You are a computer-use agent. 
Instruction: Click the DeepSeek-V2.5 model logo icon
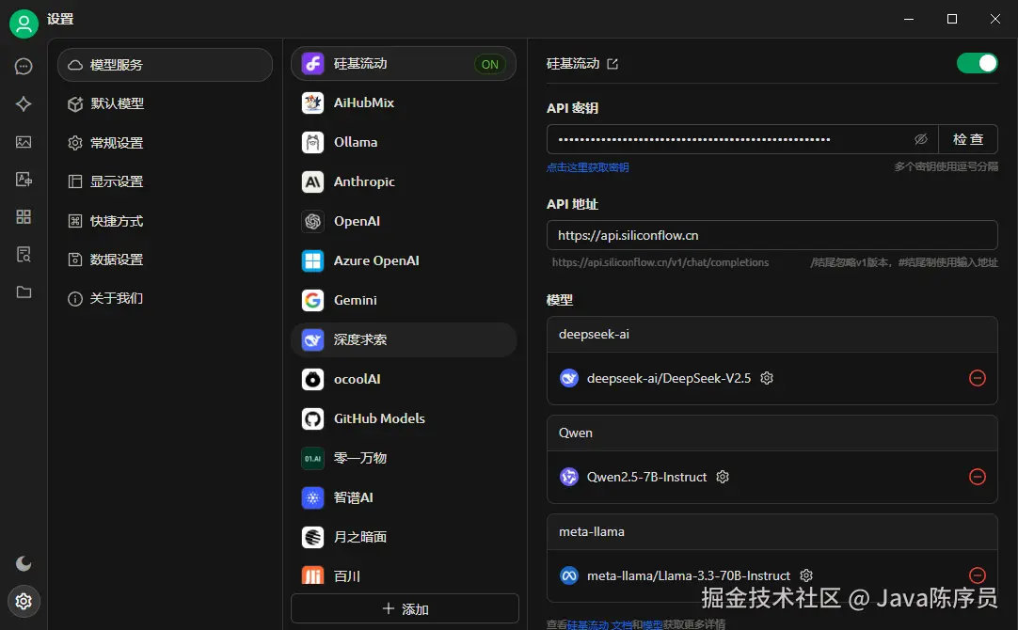[x=568, y=378]
